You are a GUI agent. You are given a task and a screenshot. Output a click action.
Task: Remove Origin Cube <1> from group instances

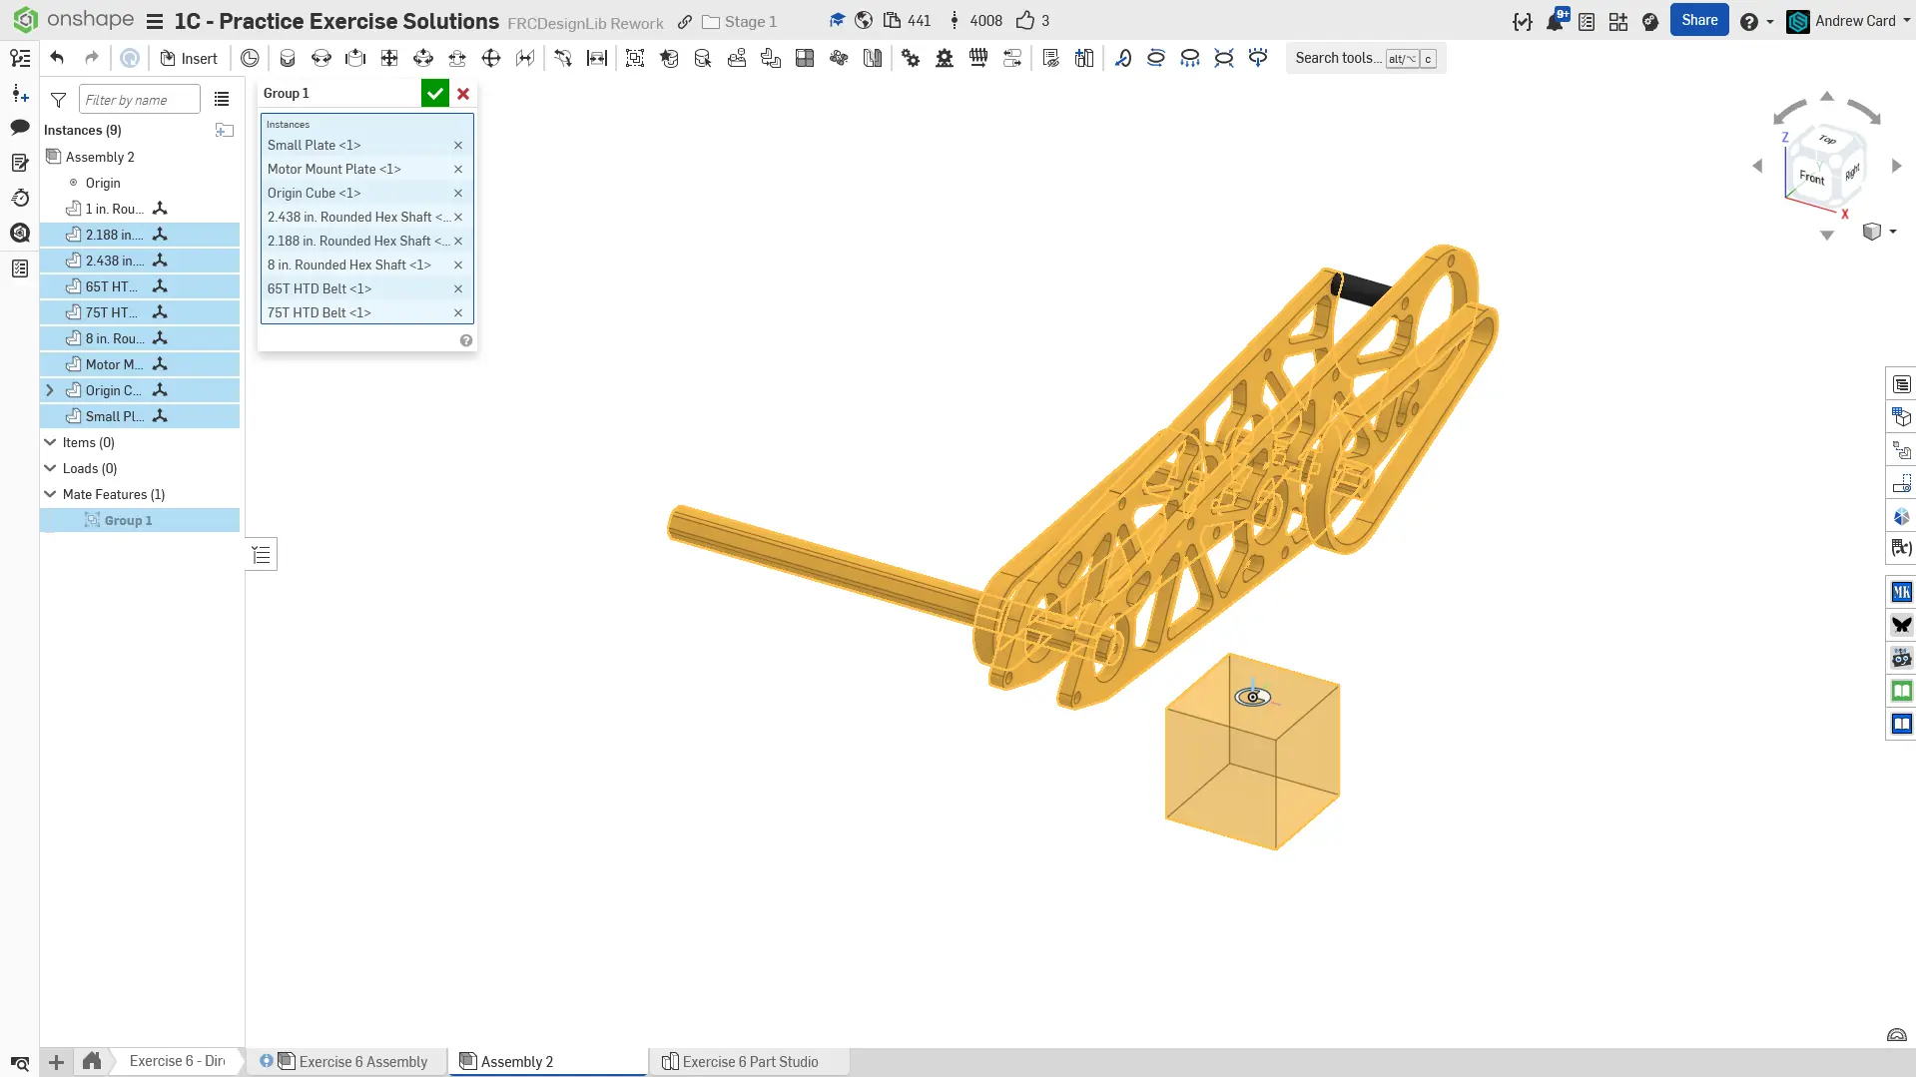click(458, 194)
